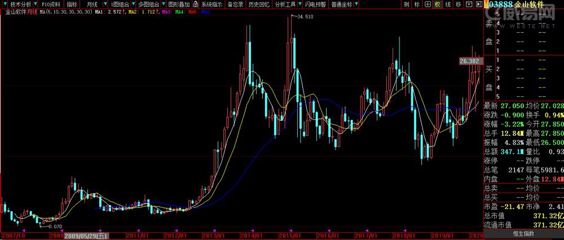Click the 测 measure tool icon
The image size is (564, 240).
point(407,5)
